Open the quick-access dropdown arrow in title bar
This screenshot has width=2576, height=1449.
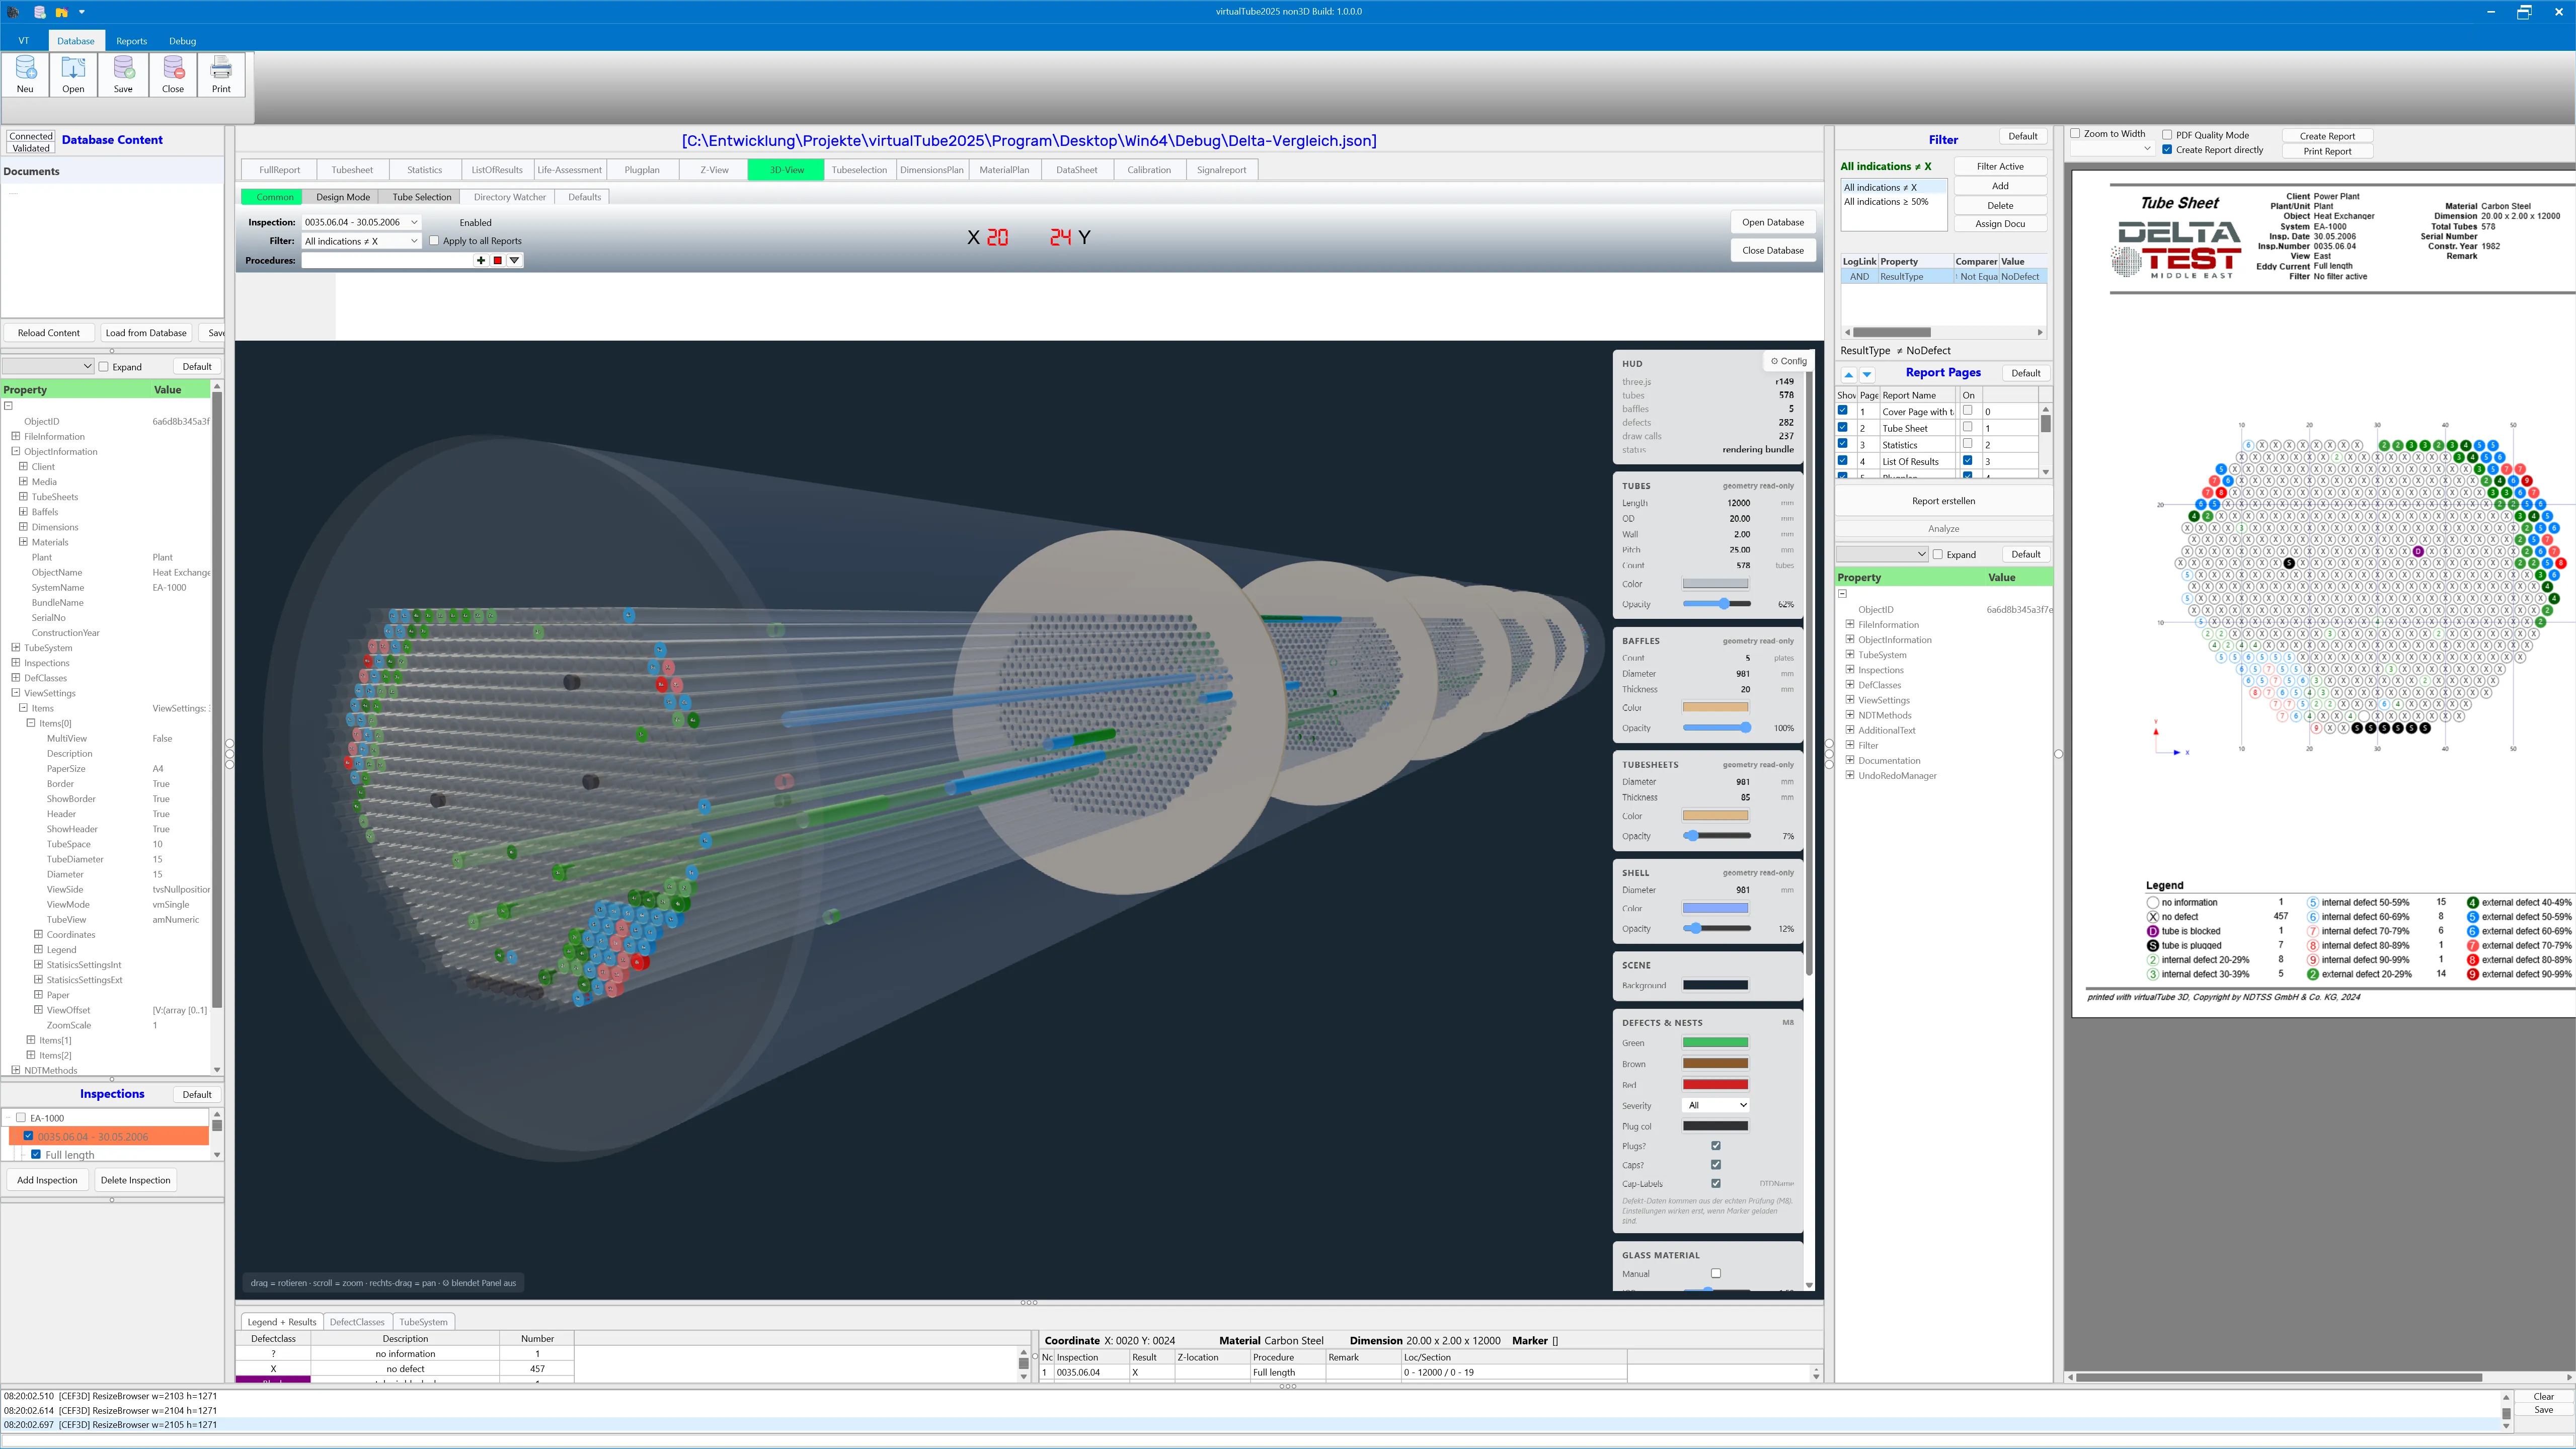82,12
